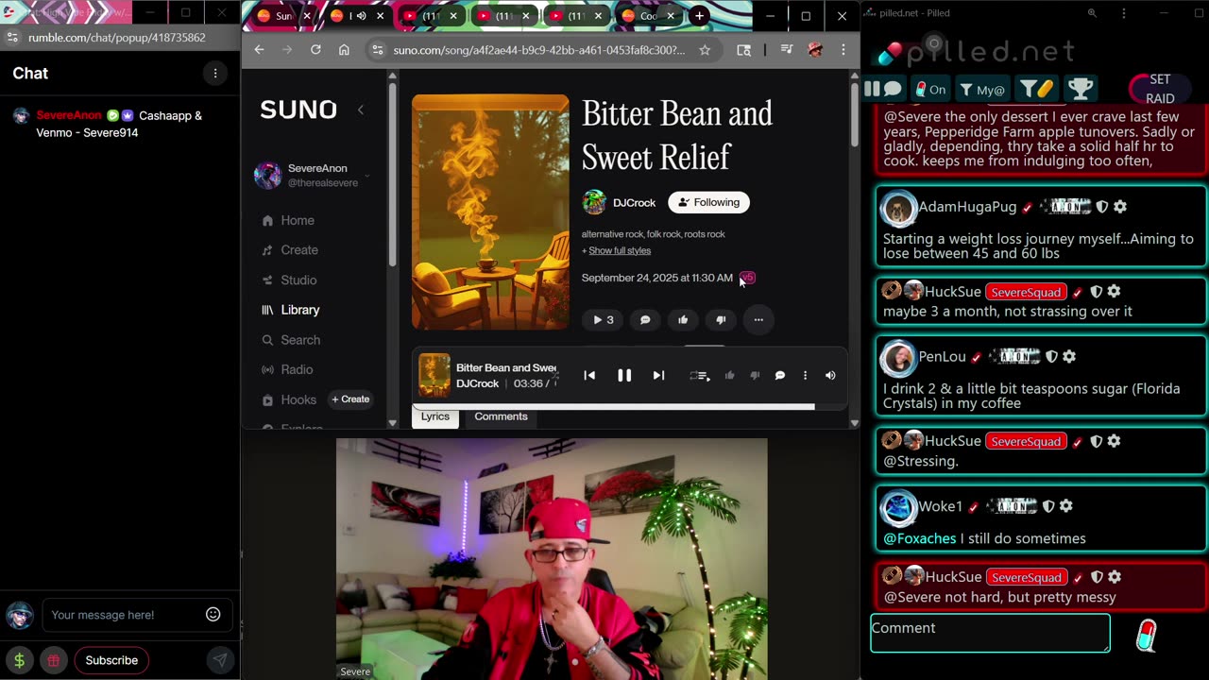Image resolution: width=1209 pixels, height=680 pixels.
Task: Send the Rumble chat message arrow
Action: (220, 660)
